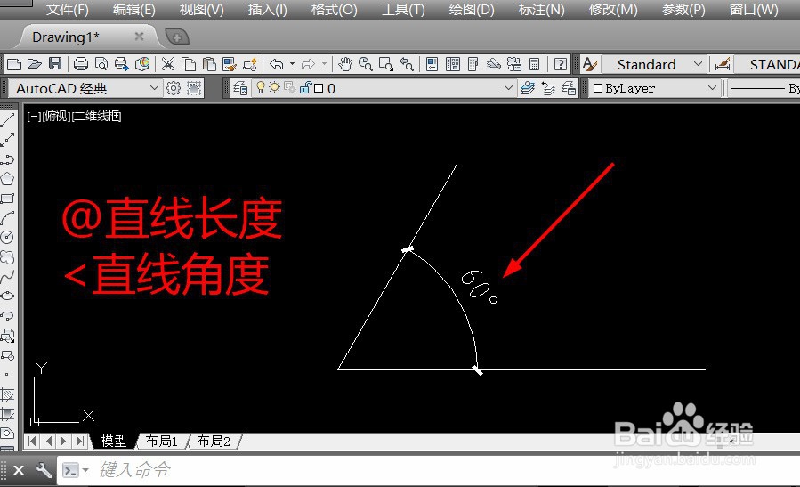This screenshot has height=487, width=800.
Task: Open the QuickCalc calculator icon
Action: [x=534, y=64]
